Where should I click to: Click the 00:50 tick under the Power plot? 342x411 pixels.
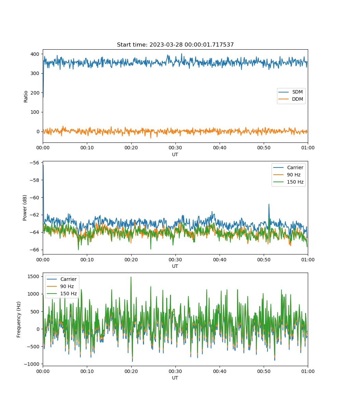[264, 259]
